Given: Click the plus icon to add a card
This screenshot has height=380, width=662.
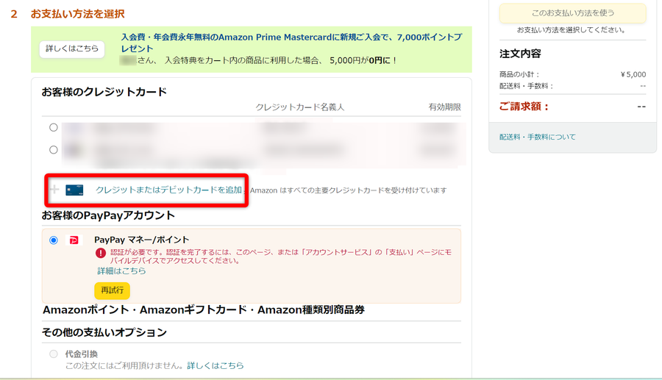Looking at the screenshot, I should point(54,190).
